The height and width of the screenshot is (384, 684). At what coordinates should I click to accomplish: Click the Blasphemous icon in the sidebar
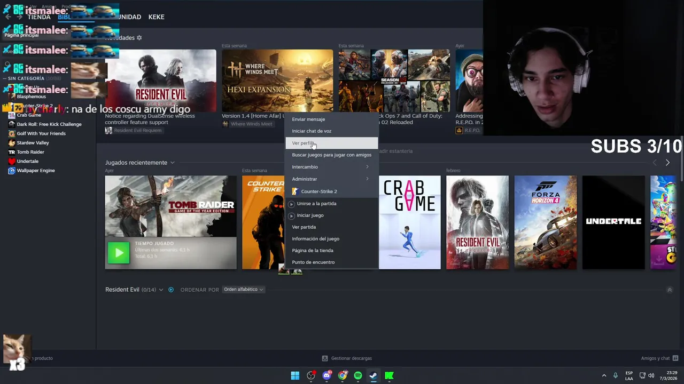tap(12, 97)
